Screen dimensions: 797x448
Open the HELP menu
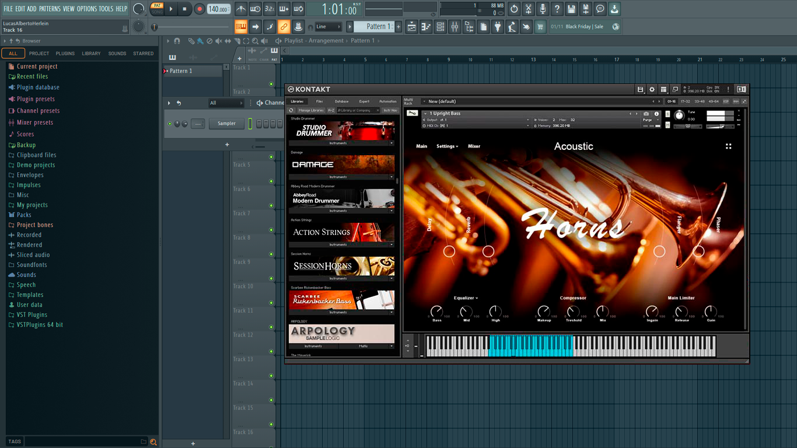(x=121, y=9)
